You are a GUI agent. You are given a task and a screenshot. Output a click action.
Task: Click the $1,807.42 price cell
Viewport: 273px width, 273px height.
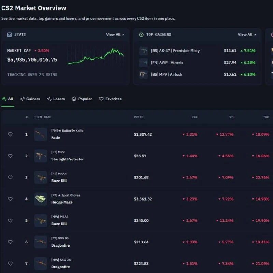[143, 134]
